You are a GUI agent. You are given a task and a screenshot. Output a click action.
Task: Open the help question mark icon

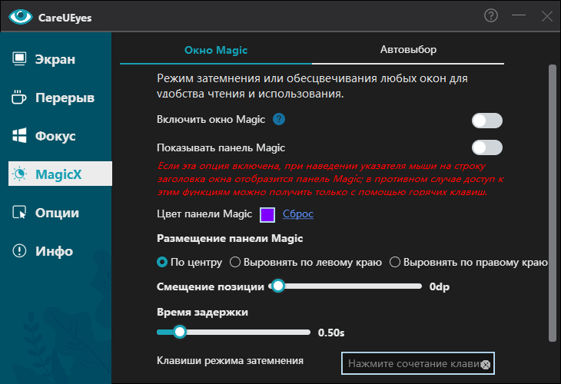click(491, 15)
